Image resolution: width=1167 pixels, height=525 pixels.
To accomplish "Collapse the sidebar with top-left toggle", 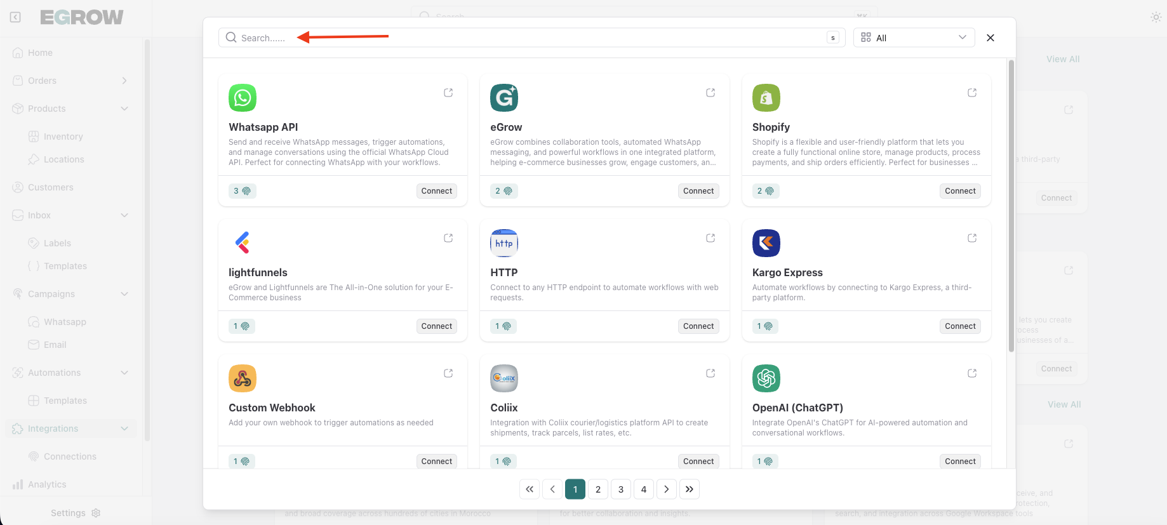I will (x=15, y=17).
